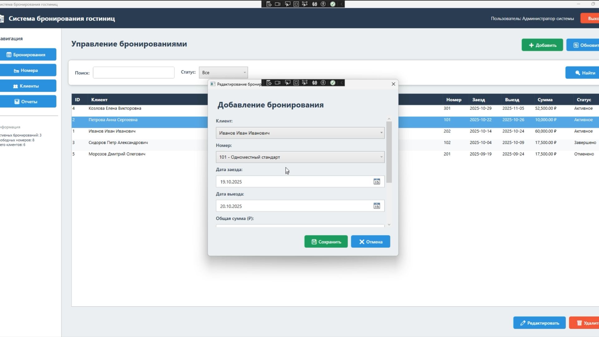Open the Отчеты navigation section
This screenshot has width=599, height=337.
point(28,102)
